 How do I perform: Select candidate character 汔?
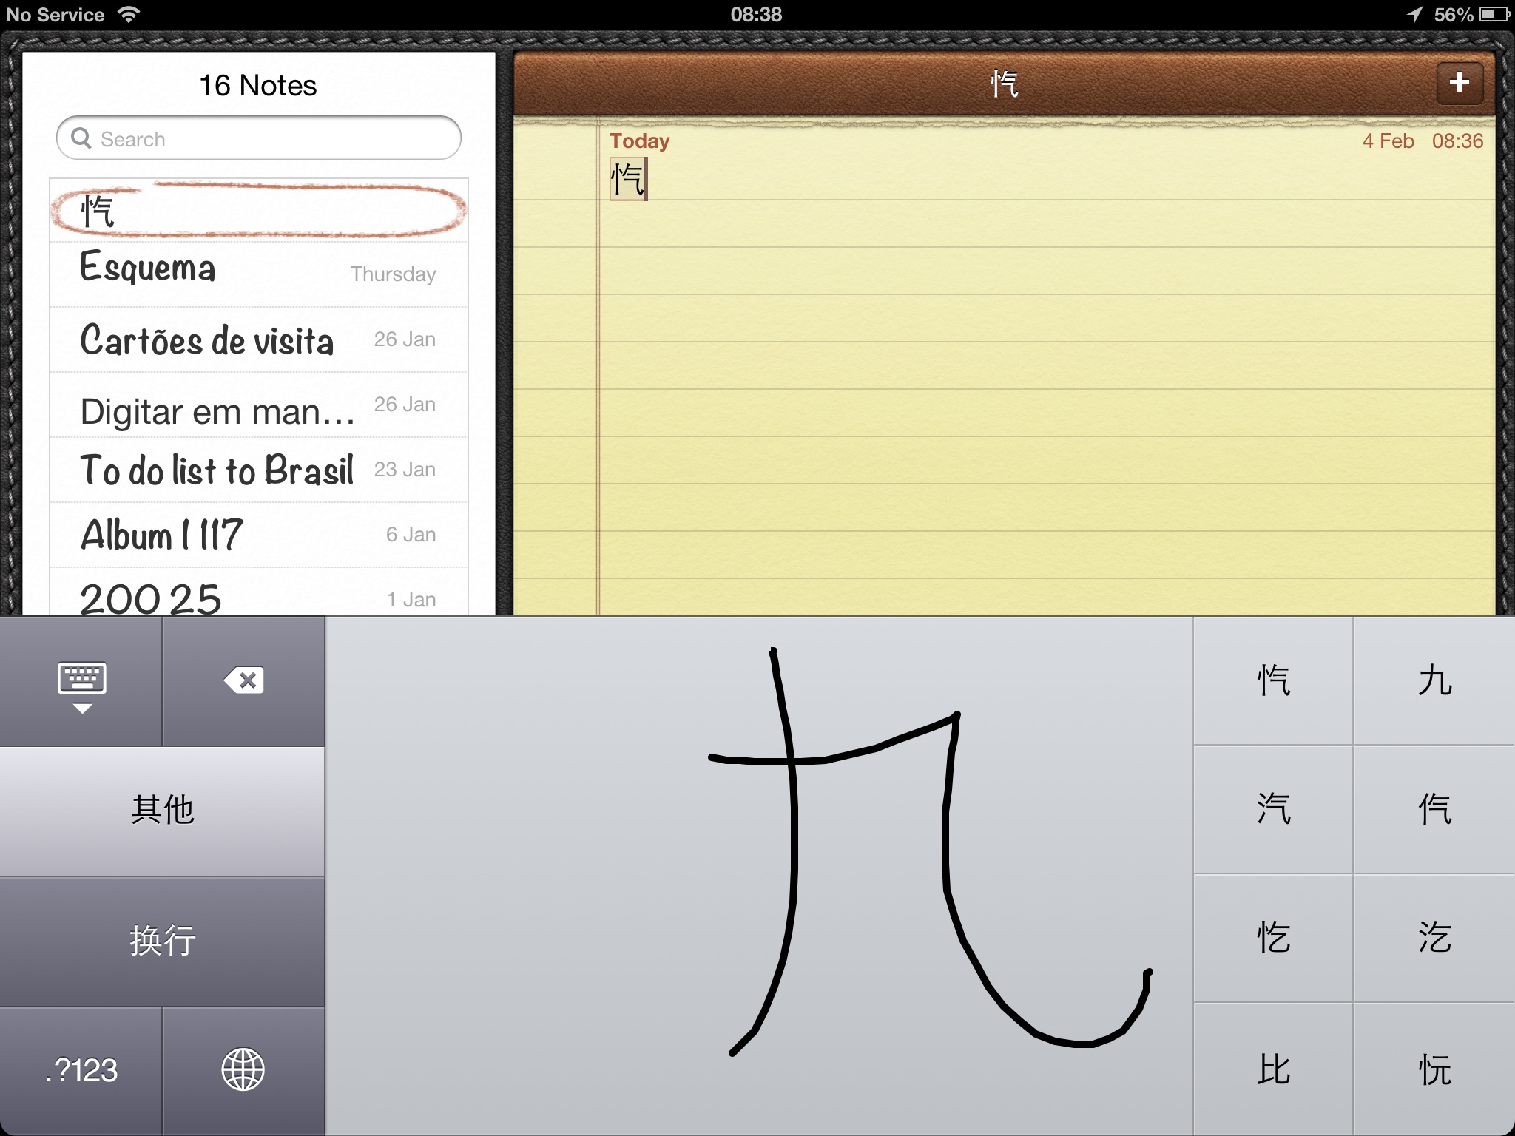coord(1434,938)
